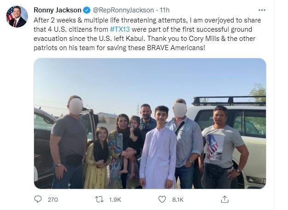
Task: Click the share upload icon
Action: 225,199
